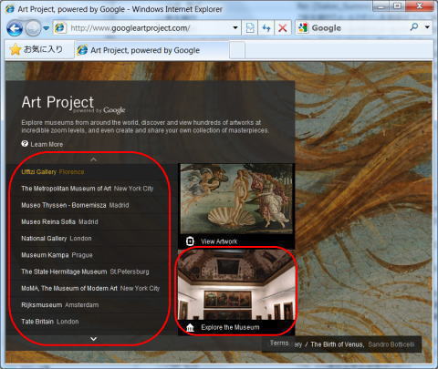Click the browser Forward arrow button
The height and width of the screenshot is (369, 438).
(x=33, y=28)
